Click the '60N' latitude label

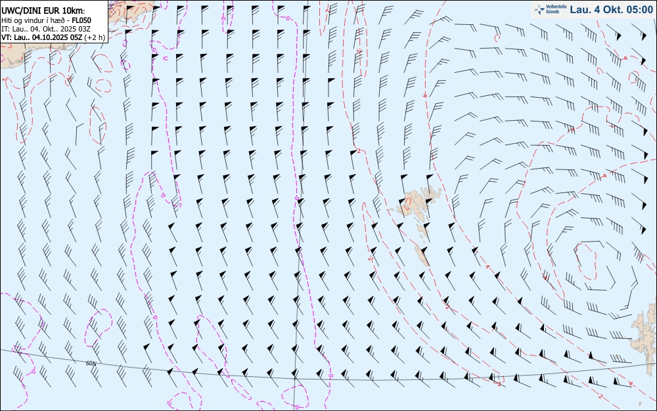tap(91, 363)
